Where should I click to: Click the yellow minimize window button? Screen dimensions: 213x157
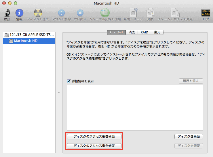pyautogui.click(x=10, y=3)
